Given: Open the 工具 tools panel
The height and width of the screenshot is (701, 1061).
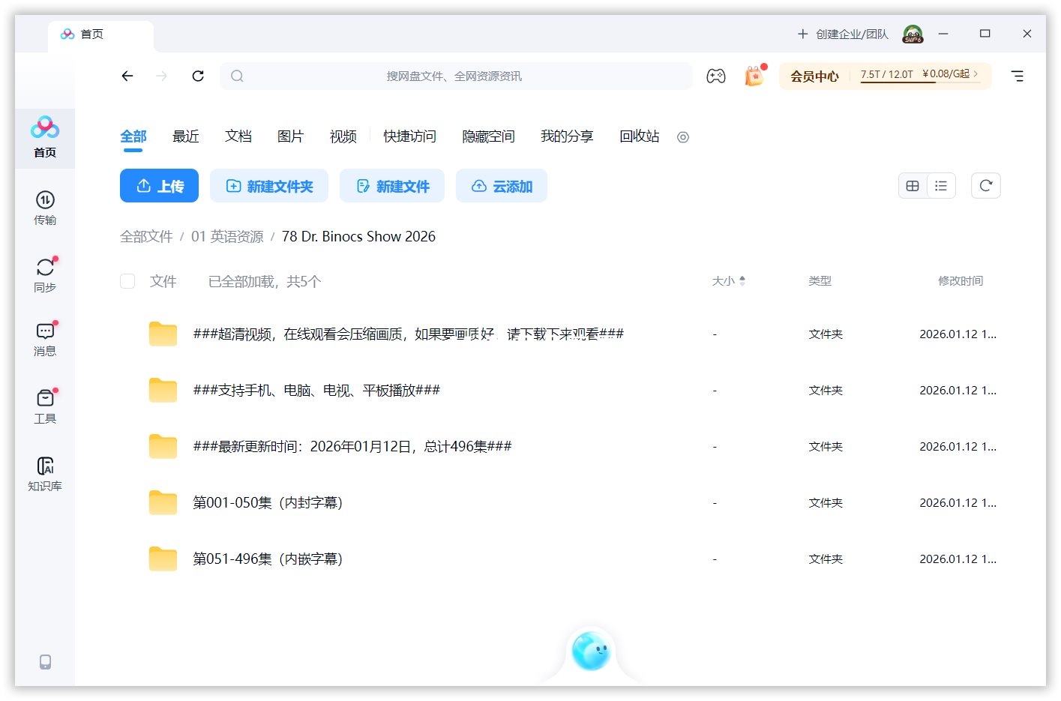Looking at the screenshot, I should [x=45, y=406].
